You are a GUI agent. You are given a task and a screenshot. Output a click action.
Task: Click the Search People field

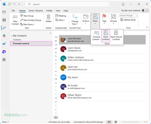(128, 16)
